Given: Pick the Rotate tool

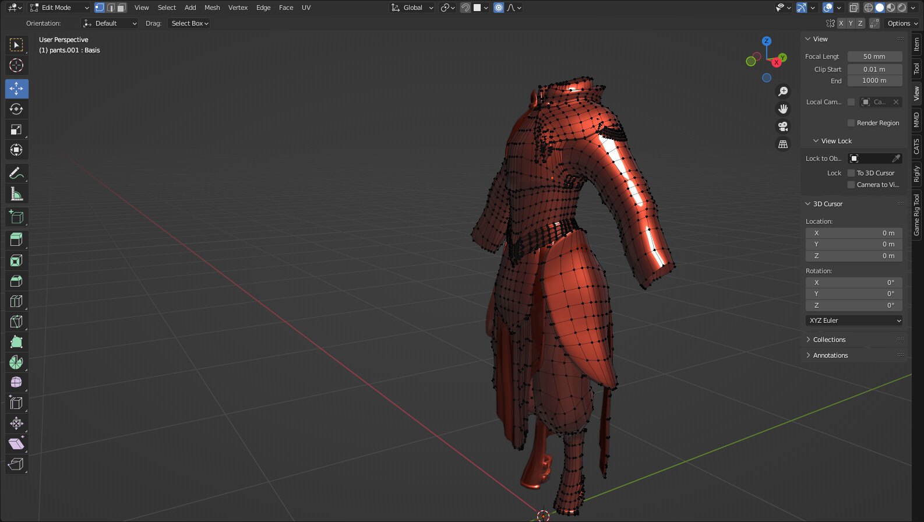Looking at the screenshot, I should (16, 109).
